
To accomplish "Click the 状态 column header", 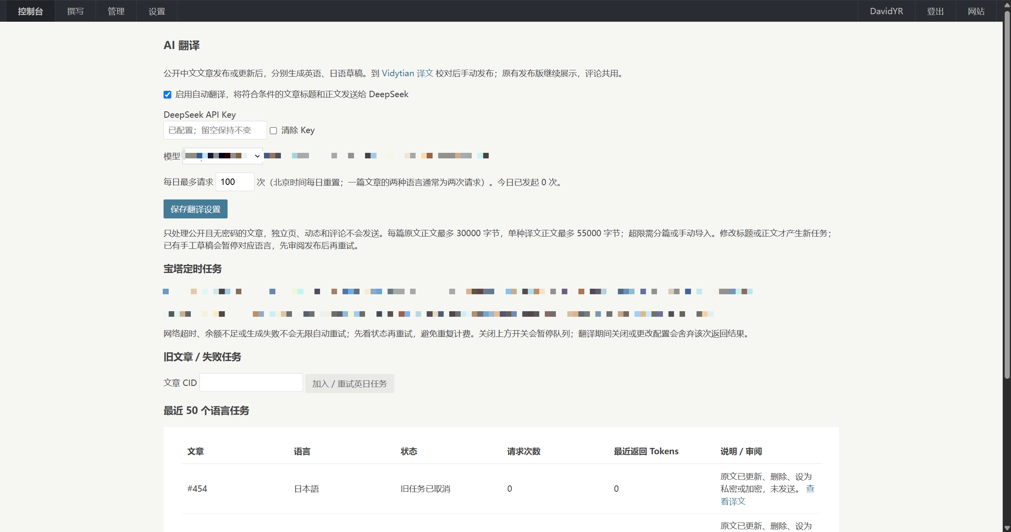I will (x=409, y=451).
